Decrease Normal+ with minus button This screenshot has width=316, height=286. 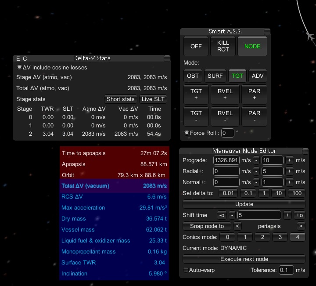pyautogui.click(x=256, y=182)
